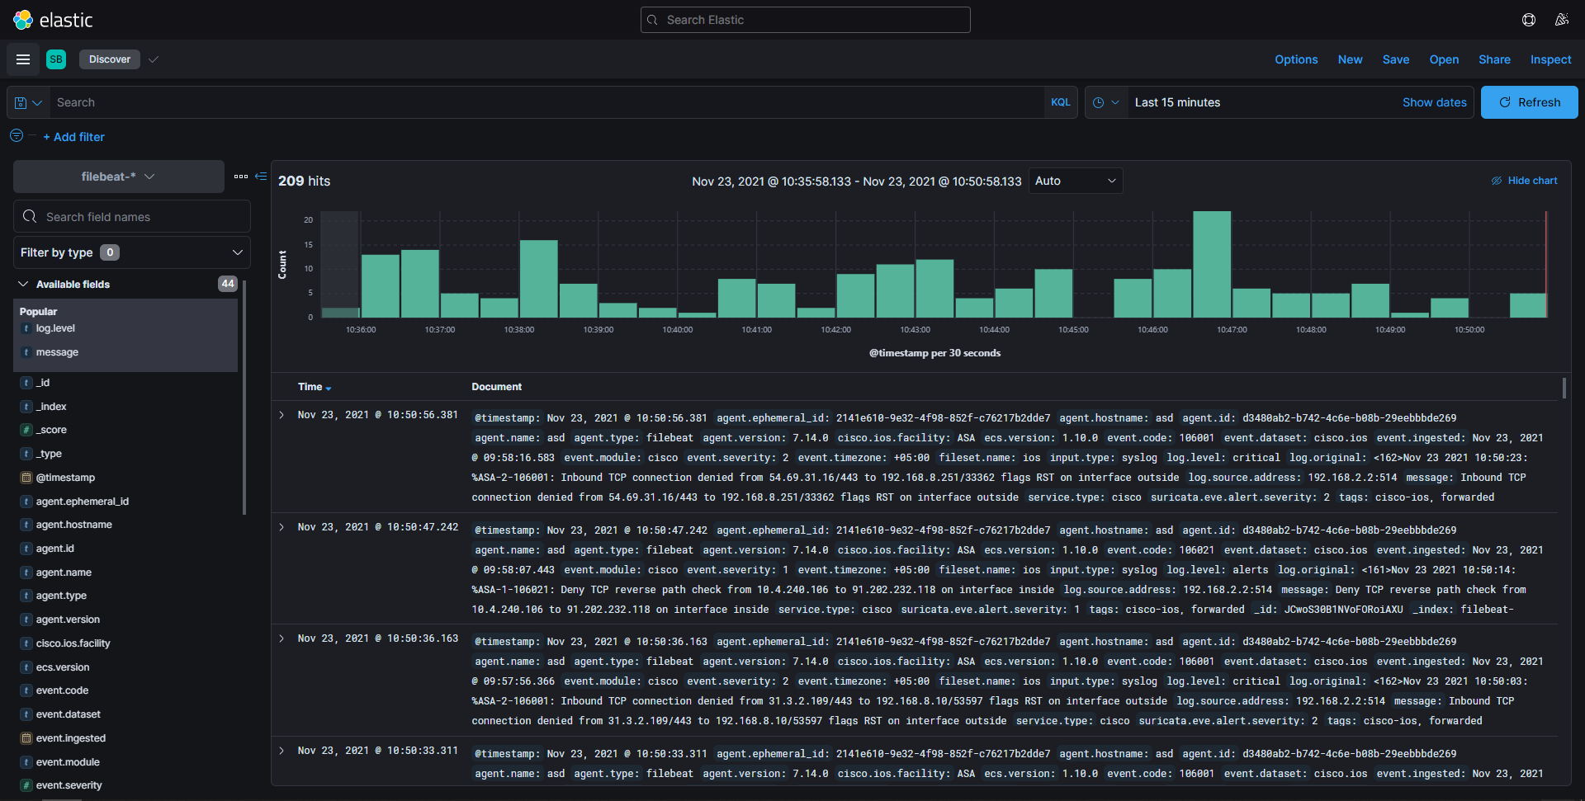This screenshot has width=1585, height=801.
Task: Open the SB space avatar
Action: (56, 59)
